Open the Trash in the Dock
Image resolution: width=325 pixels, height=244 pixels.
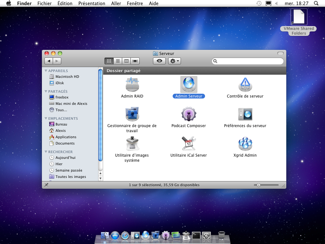pos(222,236)
